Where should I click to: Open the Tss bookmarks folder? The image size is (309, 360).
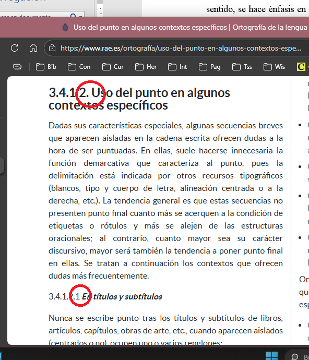point(242,67)
